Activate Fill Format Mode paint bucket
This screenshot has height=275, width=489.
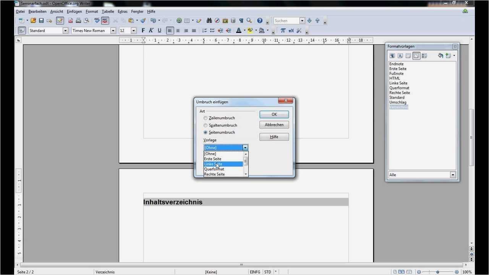click(440, 56)
